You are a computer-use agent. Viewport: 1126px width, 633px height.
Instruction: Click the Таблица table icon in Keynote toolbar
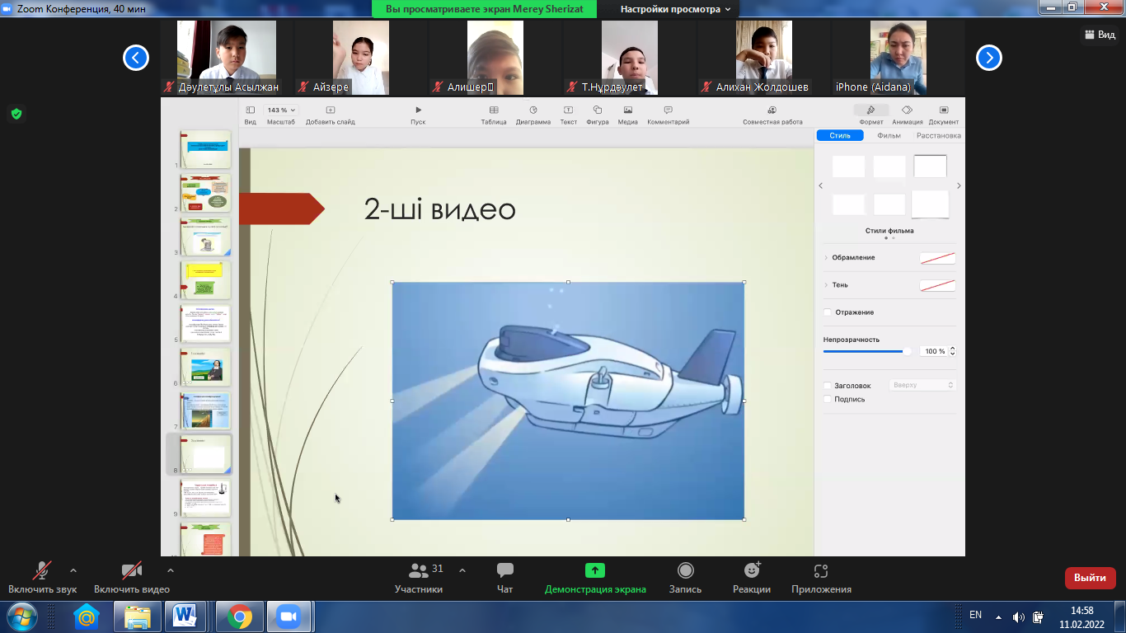click(x=494, y=110)
